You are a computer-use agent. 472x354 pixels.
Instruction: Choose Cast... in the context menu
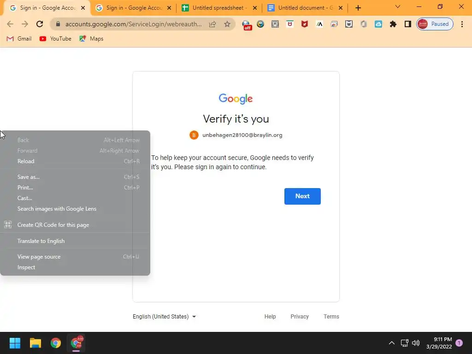point(75,198)
